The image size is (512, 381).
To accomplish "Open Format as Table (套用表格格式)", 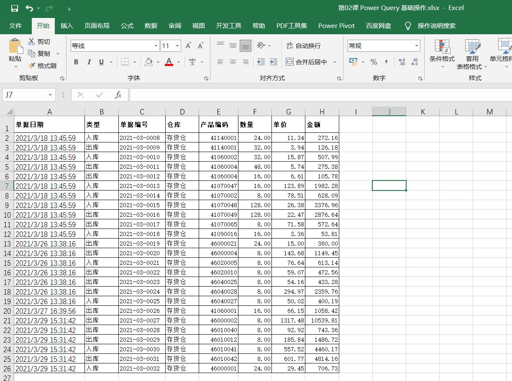I will (x=472, y=54).
